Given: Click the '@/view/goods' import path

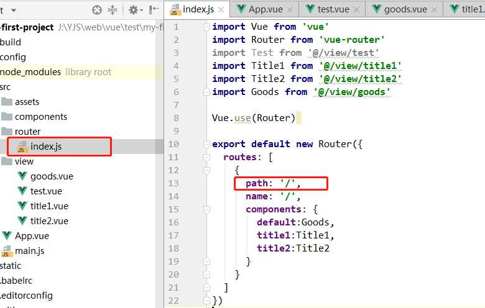Looking at the screenshot, I should 352,92.
